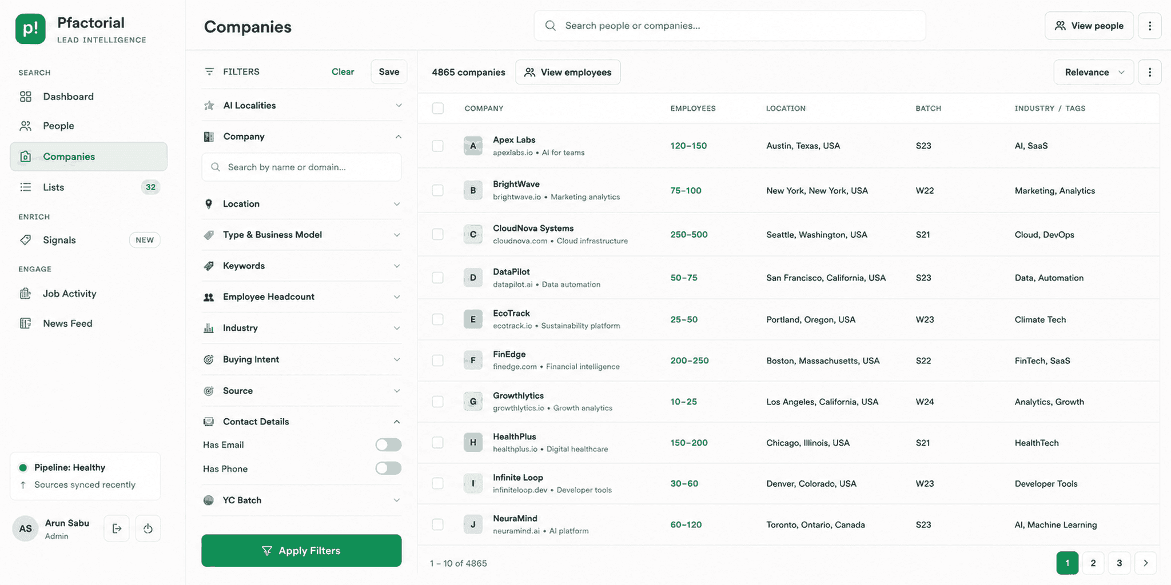
Task: Collapse the Company filter section
Action: click(398, 137)
